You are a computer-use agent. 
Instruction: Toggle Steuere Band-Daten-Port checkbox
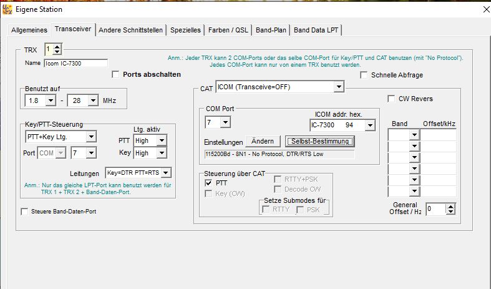click(x=24, y=212)
